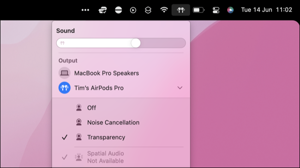
Task: Click the laptop icon for MacBook Pro Speakers
Action: [x=65, y=73]
